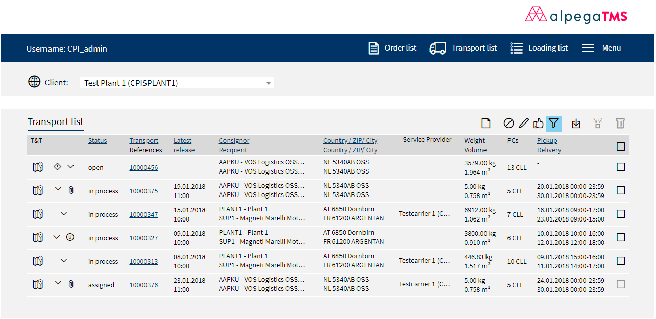
Task: Create a new transport document
Action: point(485,123)
